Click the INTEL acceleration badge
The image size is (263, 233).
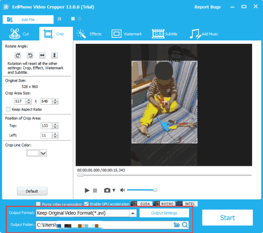tap(187, 204)
